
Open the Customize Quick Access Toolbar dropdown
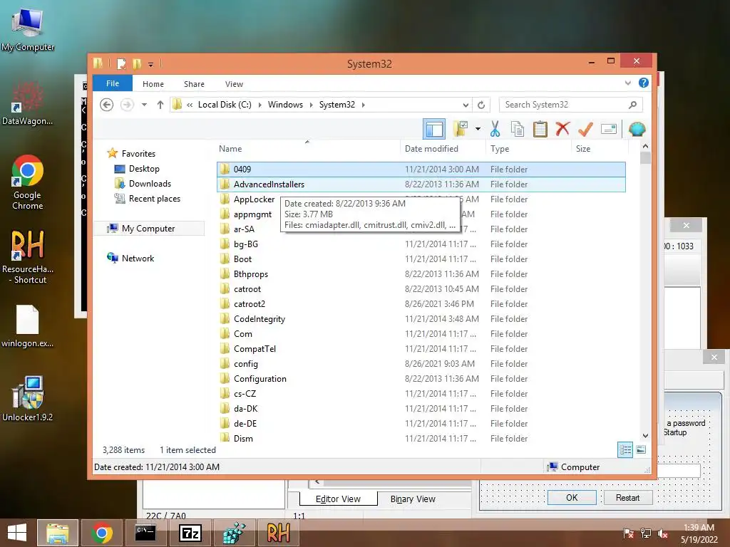151,64
